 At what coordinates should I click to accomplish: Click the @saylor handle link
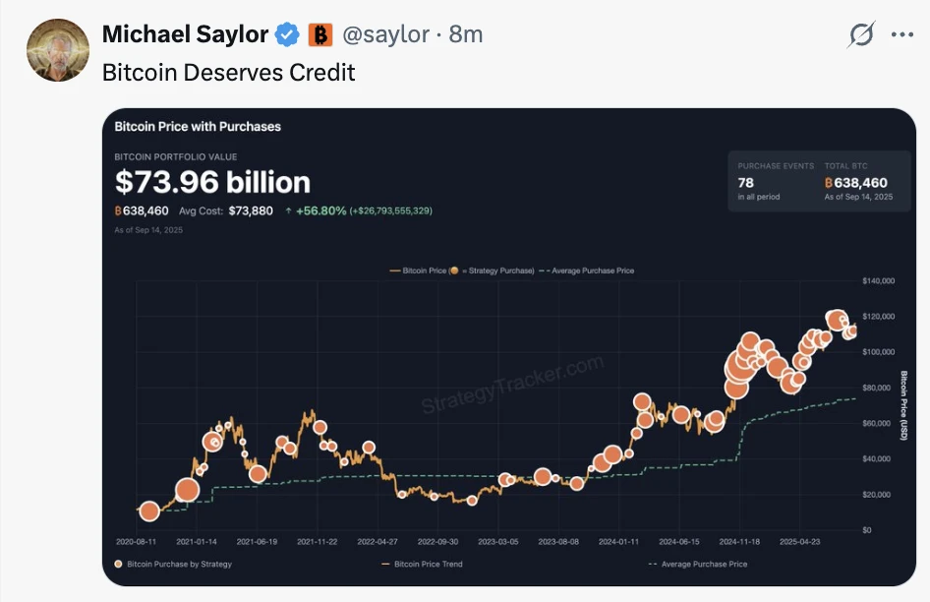(x=385, y=32)
